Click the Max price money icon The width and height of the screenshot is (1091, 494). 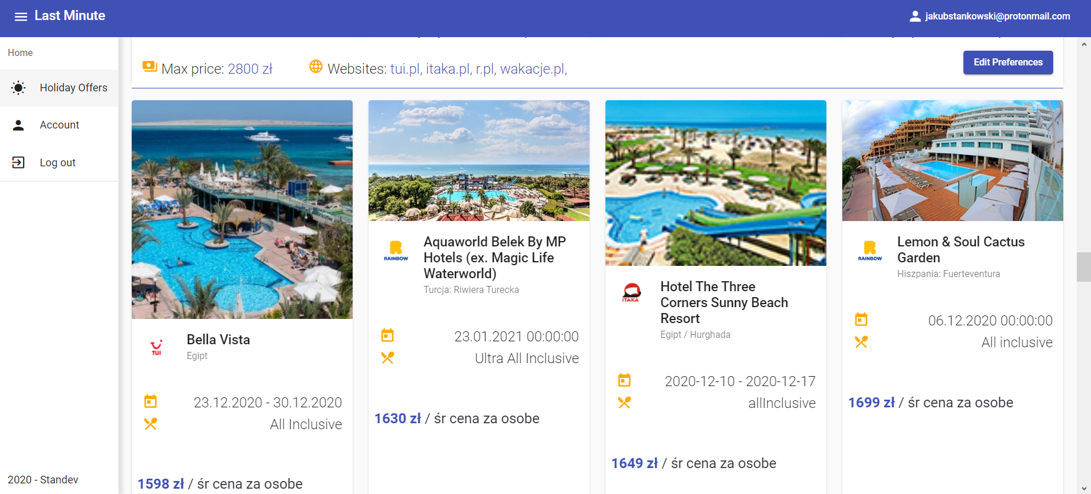149,67
